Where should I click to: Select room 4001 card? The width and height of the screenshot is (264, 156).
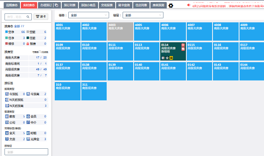pos(67,31)
